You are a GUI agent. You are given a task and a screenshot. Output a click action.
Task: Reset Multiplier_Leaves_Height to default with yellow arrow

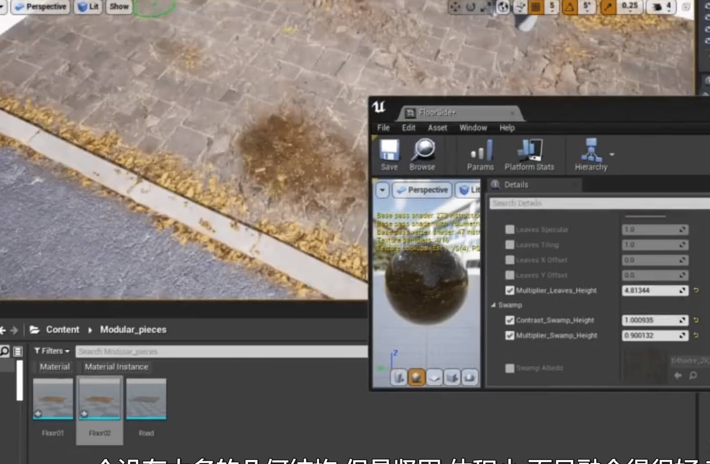coord(696,290)
